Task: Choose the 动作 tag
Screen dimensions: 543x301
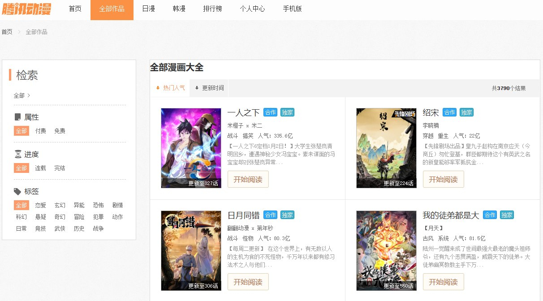Action: click(x=118, y=217)
